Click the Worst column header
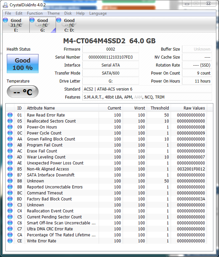Image resolution: width=219 pixels, height=257 pixels. coord(135,108)
